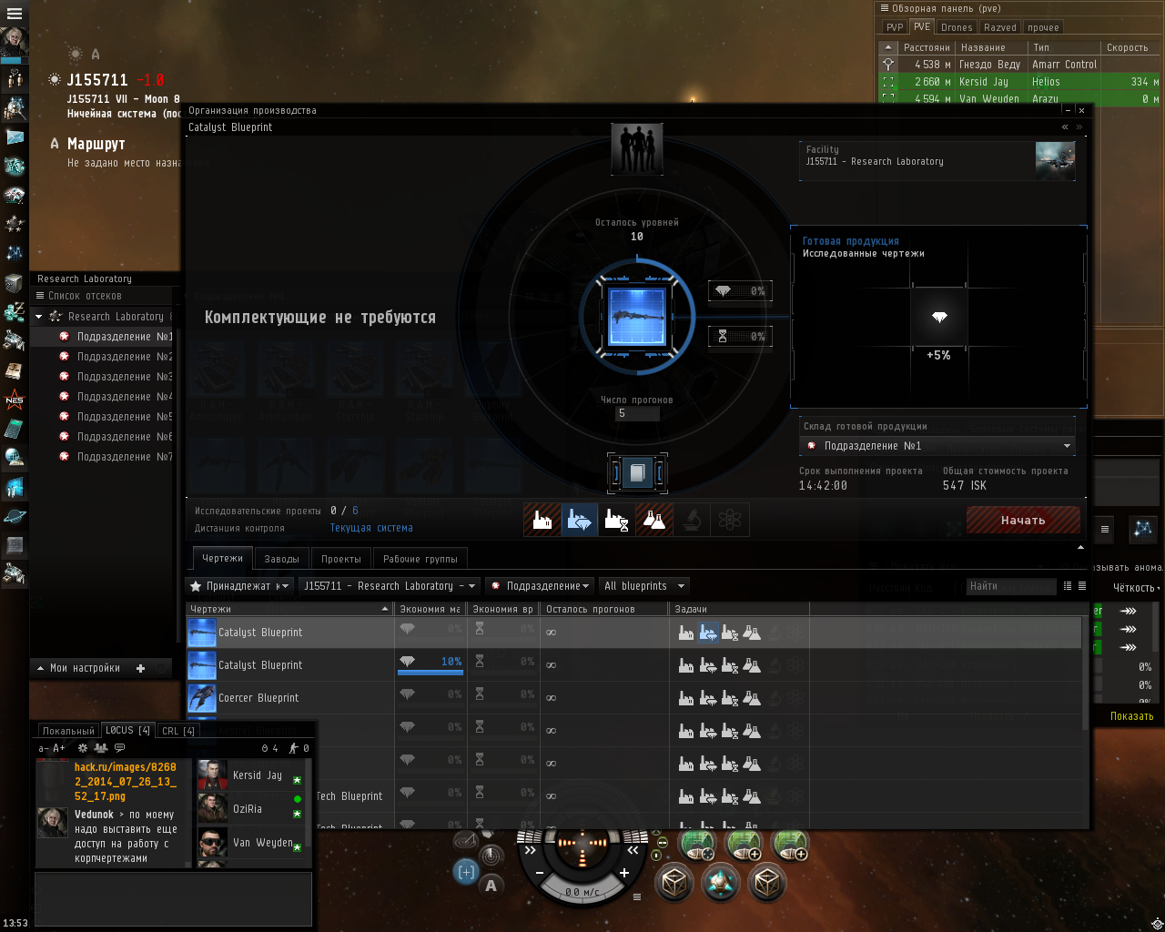Switch to compact list view icon

(1081, 586)
